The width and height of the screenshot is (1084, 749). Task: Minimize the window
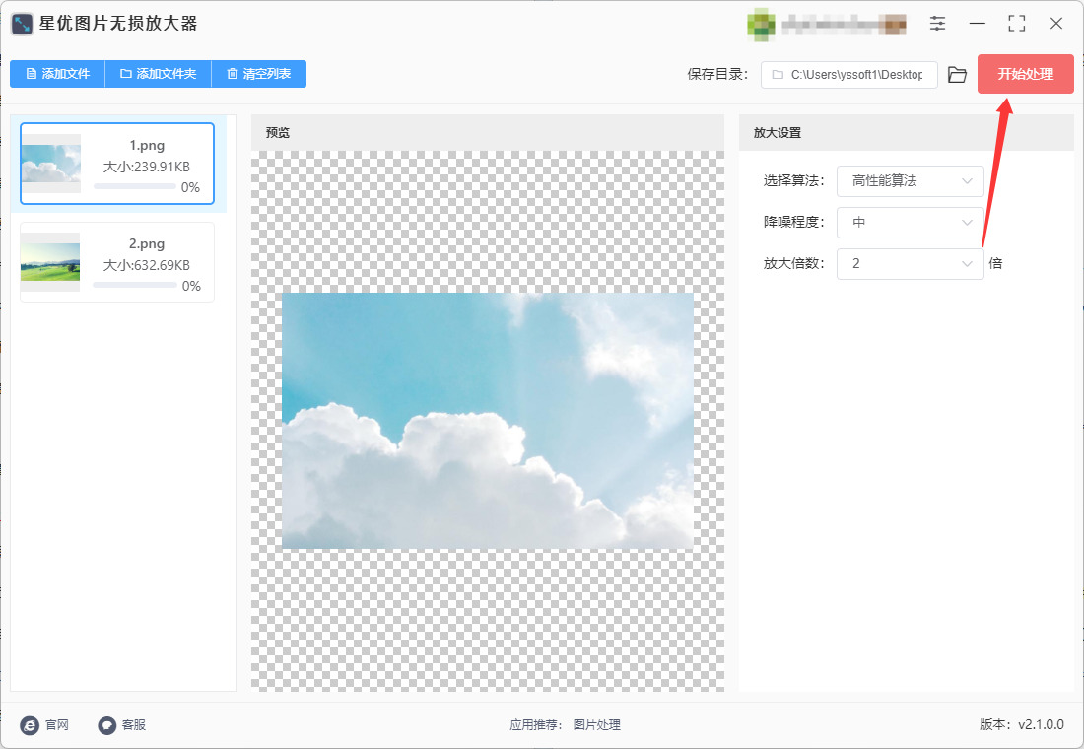(x=977, y=24)
